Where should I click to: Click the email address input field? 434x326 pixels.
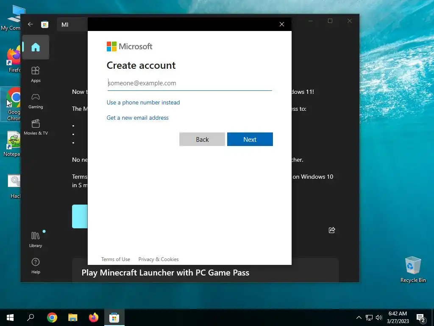(189, 83)
